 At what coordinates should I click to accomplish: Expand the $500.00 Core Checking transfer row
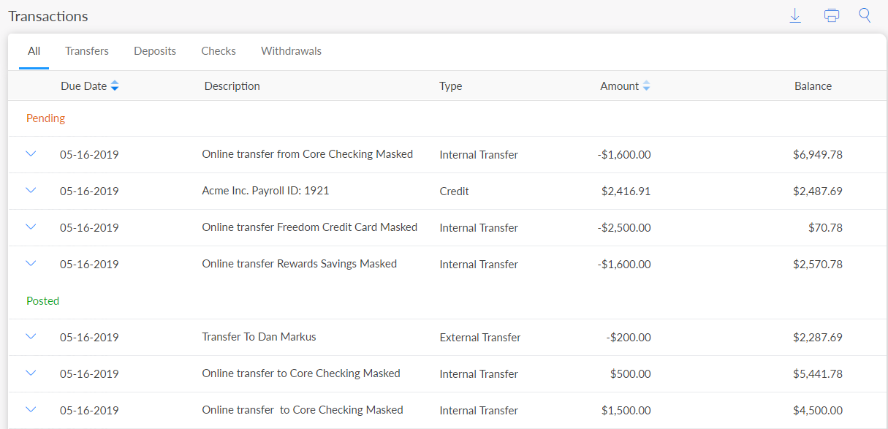point(31,373)
